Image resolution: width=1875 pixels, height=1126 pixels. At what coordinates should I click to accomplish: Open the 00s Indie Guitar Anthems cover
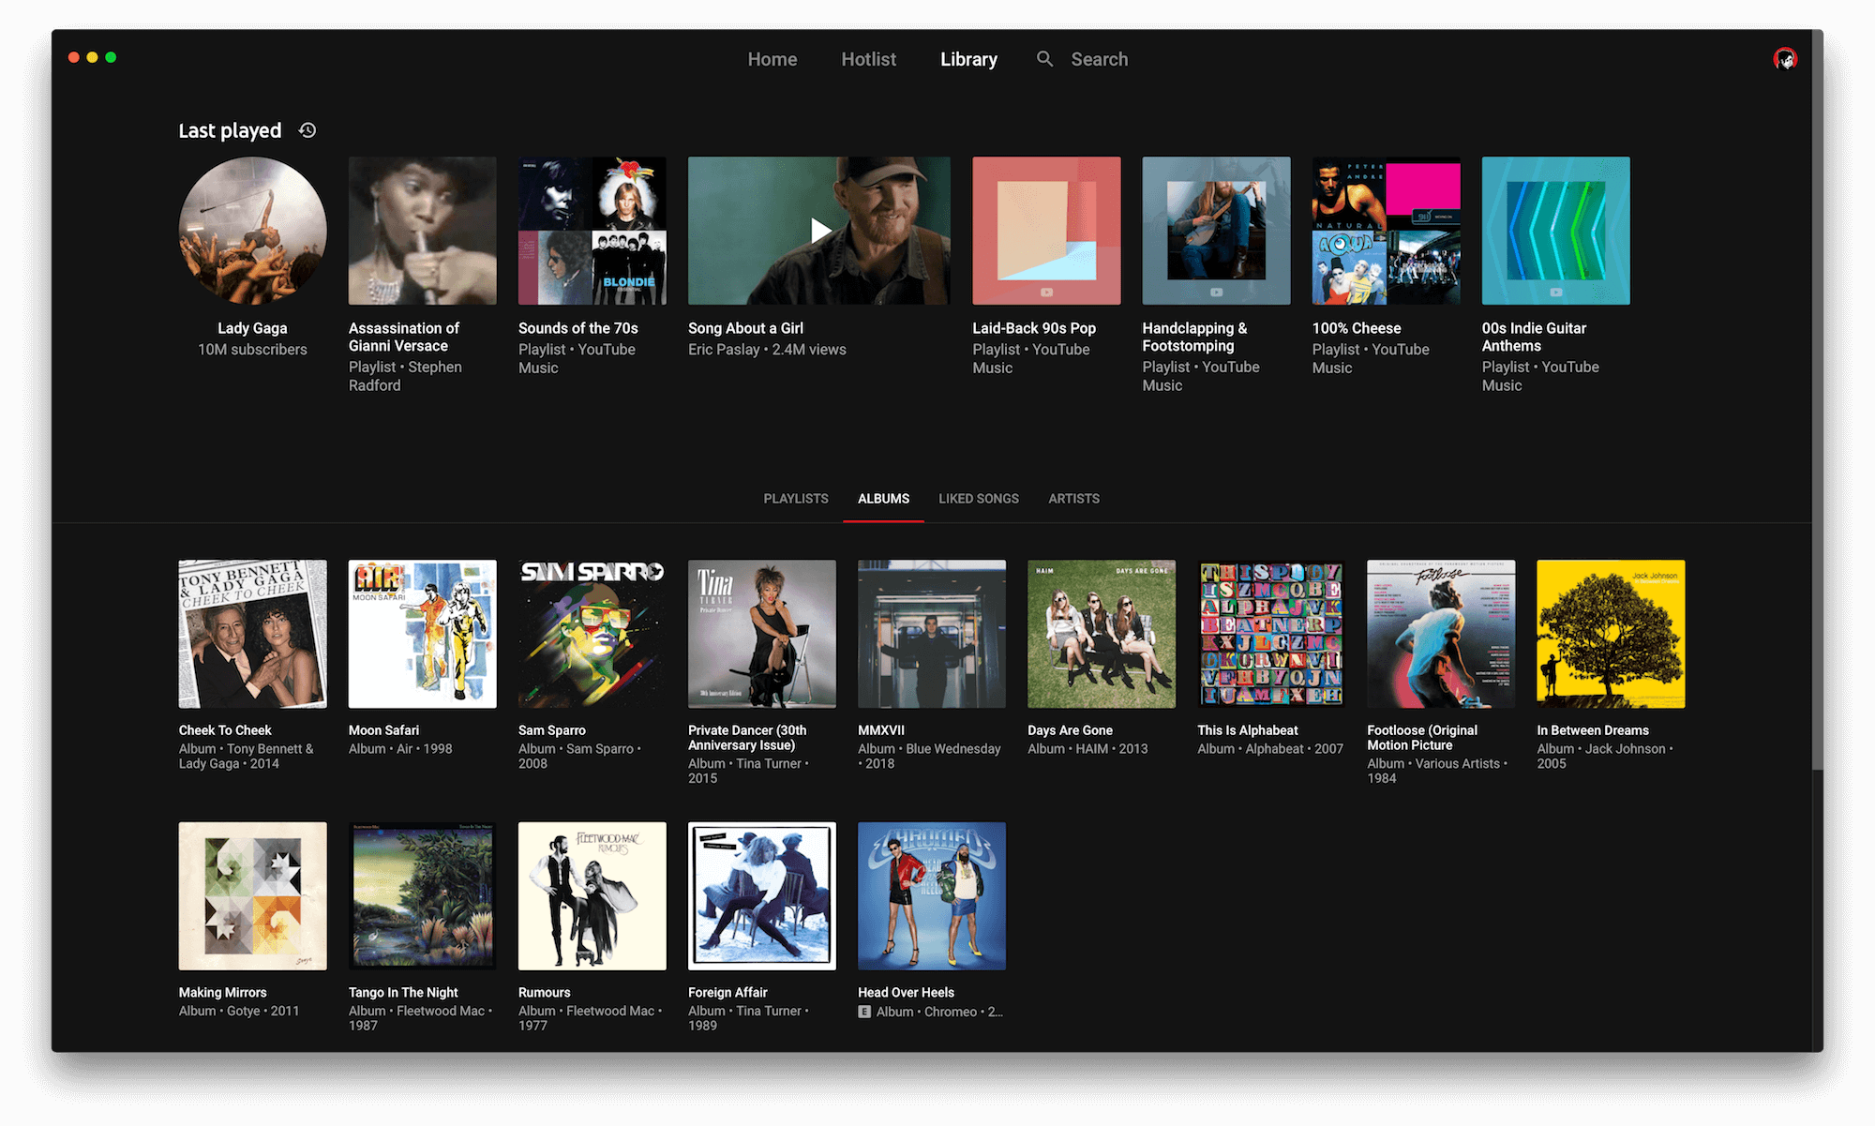(1555, 231)
